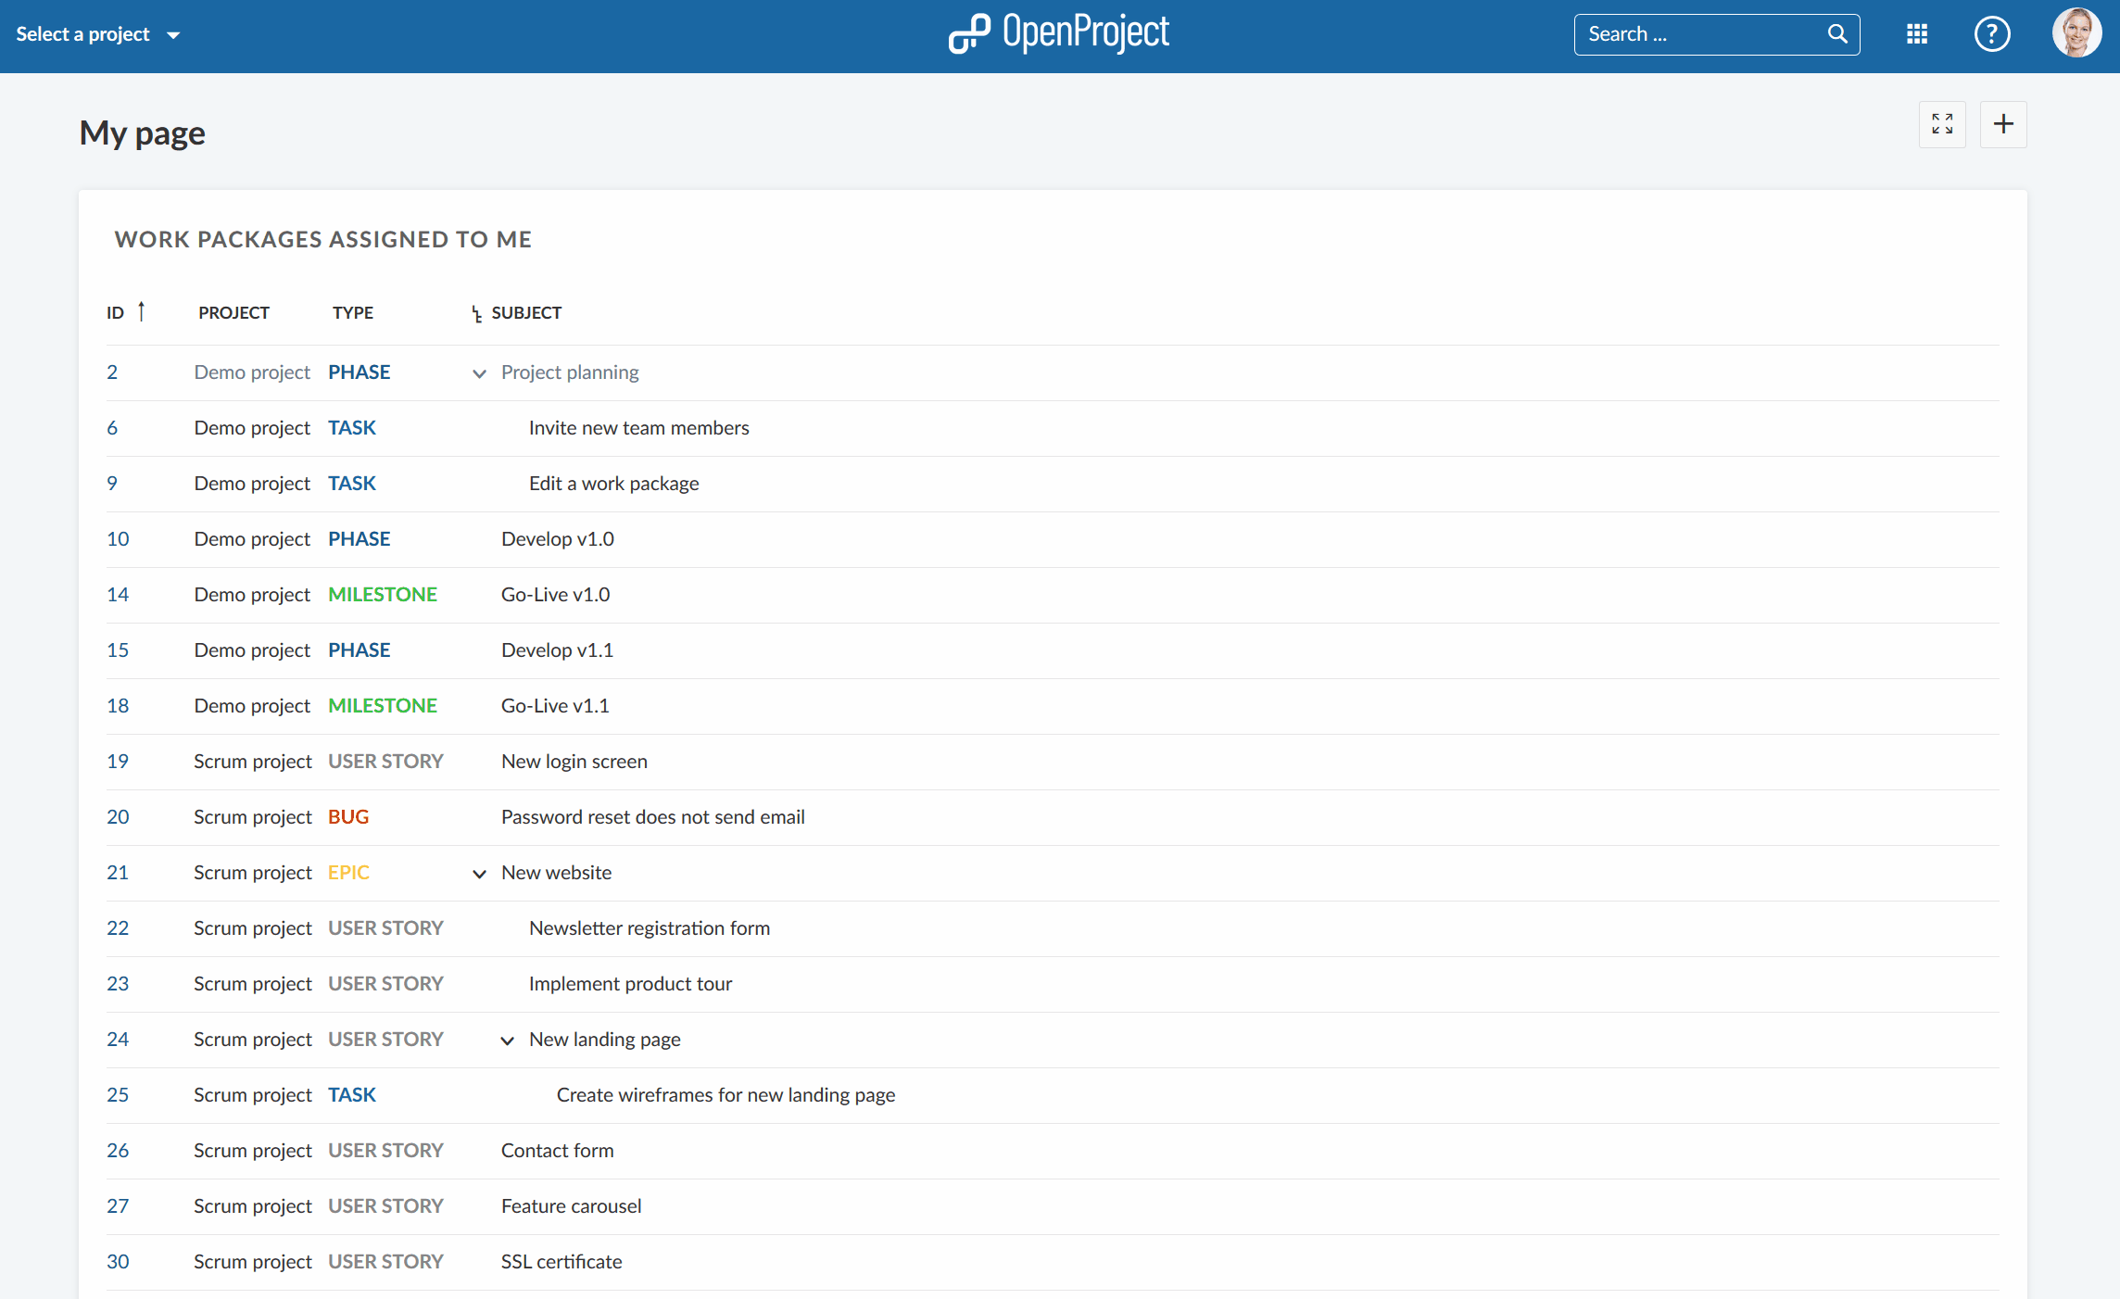Click the MILESTONE label on row 18
The image size is (2120, 1299).
(x=382, y=705)
